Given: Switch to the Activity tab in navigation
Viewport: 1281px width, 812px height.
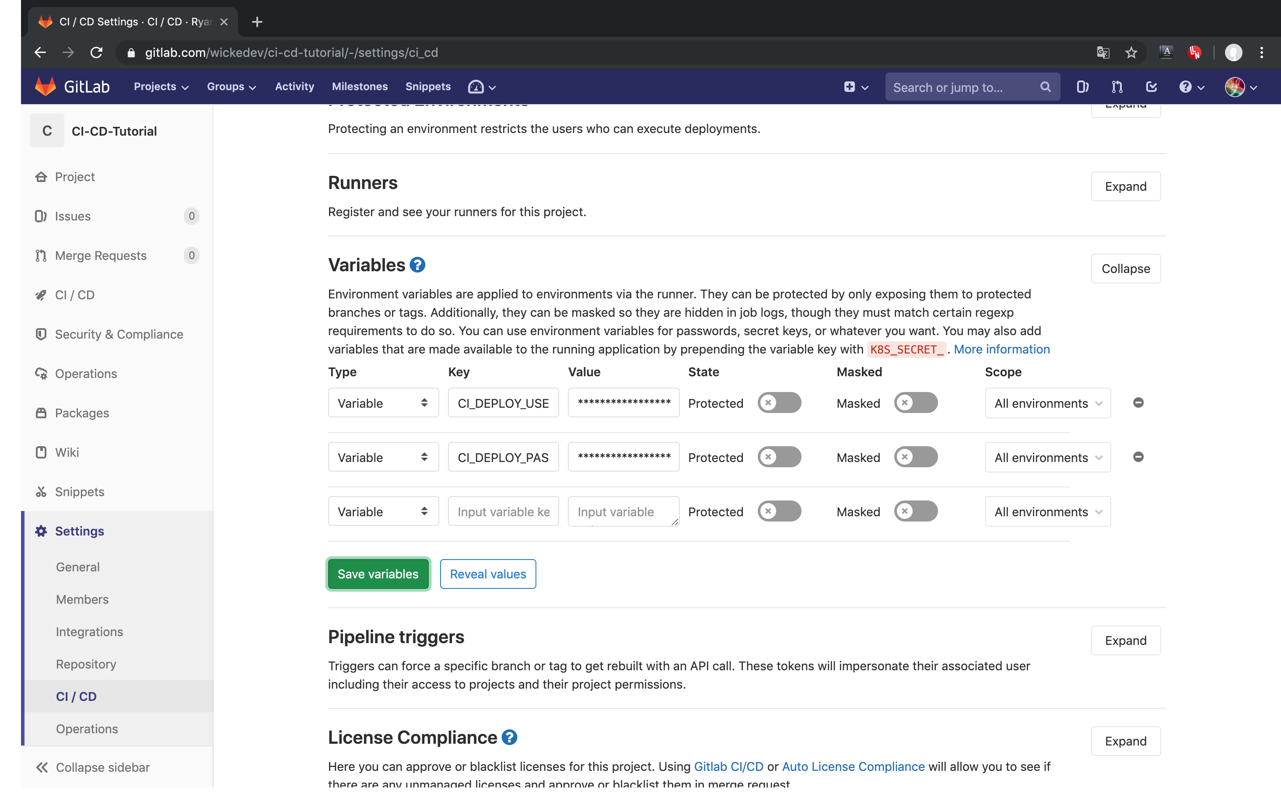Looking at the screenshot, I should click(294, 87).
